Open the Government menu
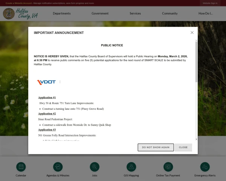The height and width of the screenshot is (181, 226). 100,14
